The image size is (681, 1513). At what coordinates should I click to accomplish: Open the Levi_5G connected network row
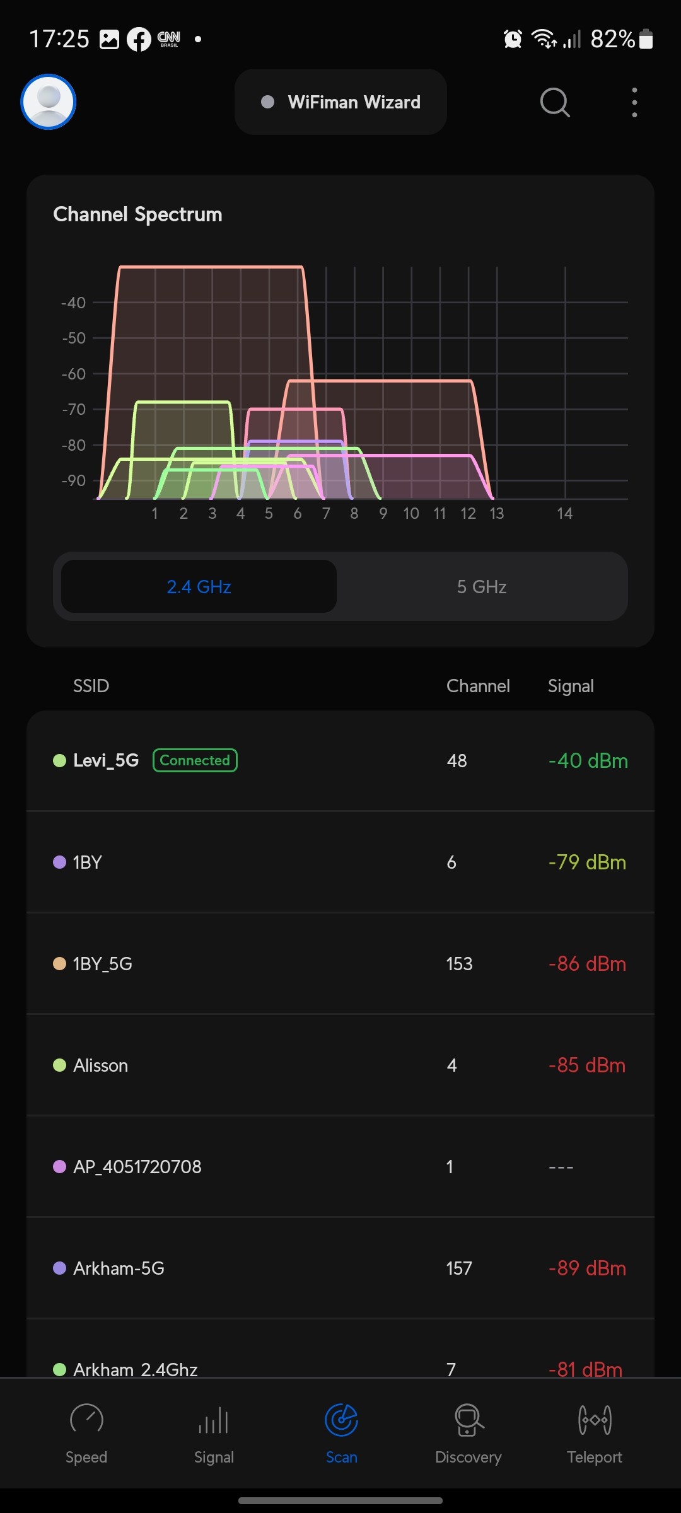click(340, 761)
